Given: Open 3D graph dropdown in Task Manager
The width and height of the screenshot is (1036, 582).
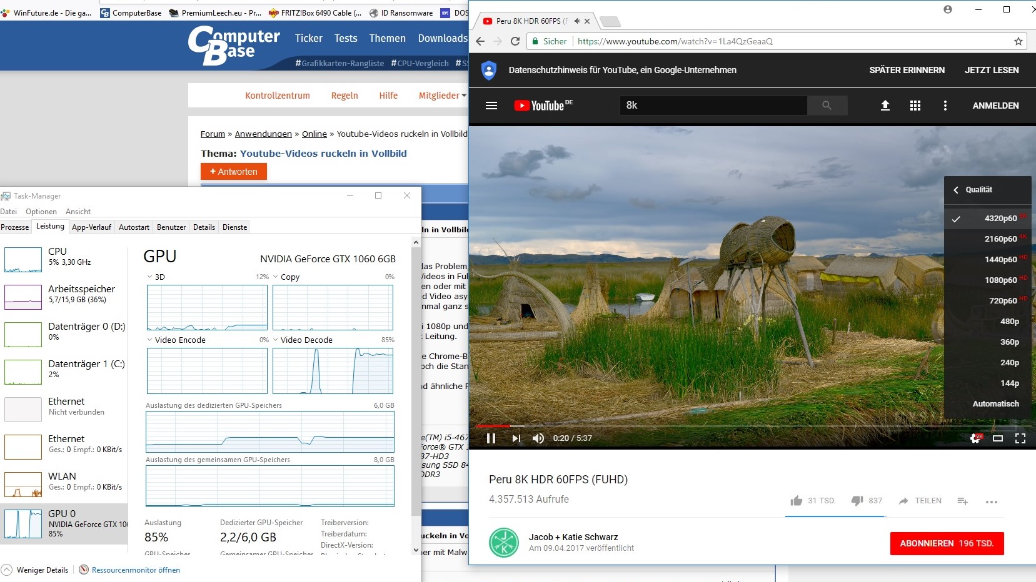Looking at the screenshot, I should click(x=149, y=277).
